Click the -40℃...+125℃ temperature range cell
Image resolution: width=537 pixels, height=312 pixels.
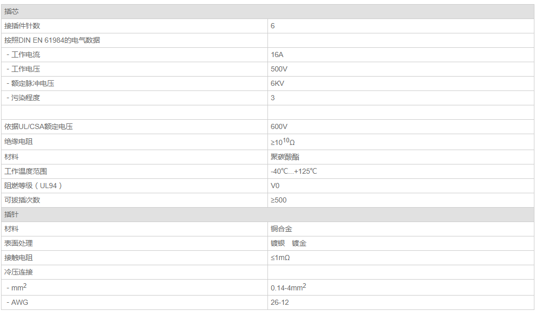[x=294, y=171]
